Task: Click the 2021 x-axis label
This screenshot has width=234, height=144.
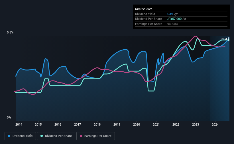Action: click(156, 124)
